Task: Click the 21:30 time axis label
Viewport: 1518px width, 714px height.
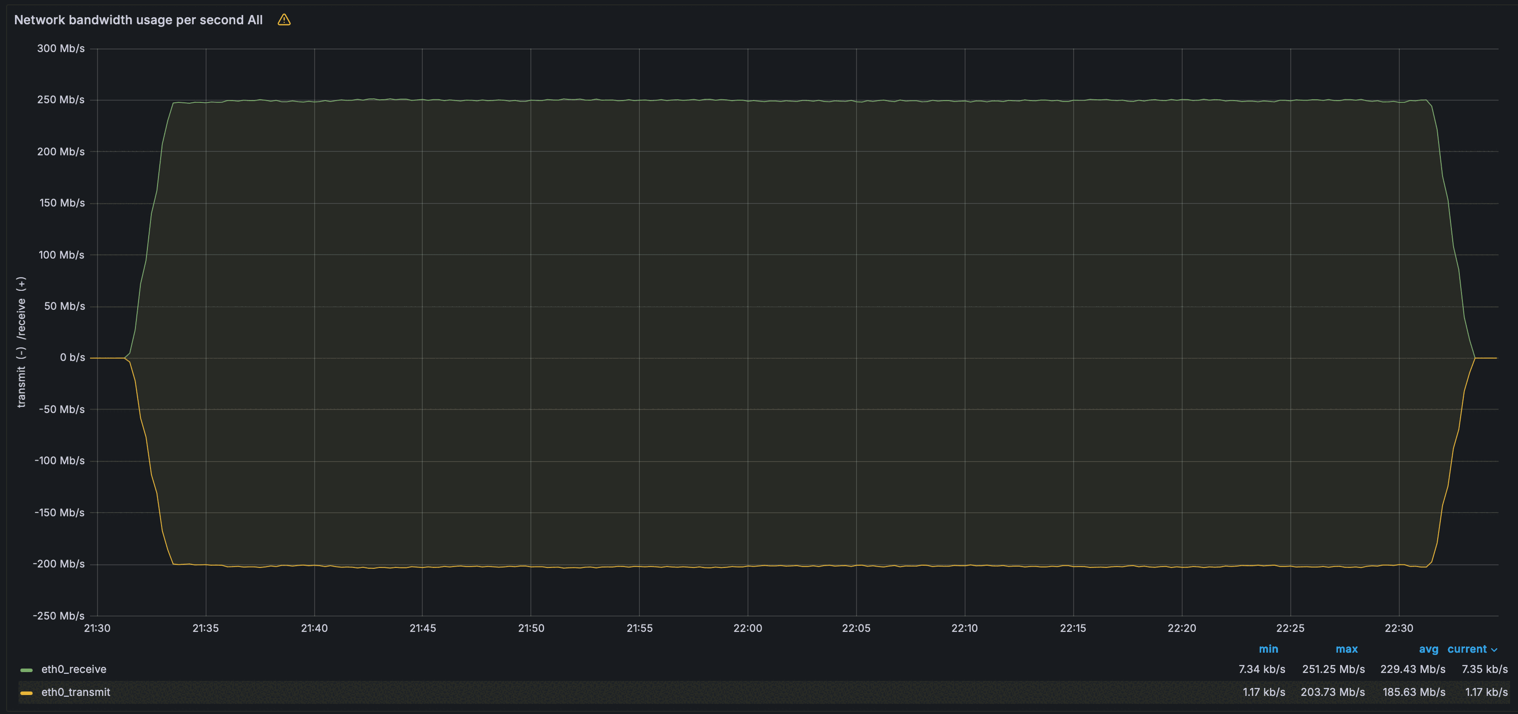Action: pos(97,628)
